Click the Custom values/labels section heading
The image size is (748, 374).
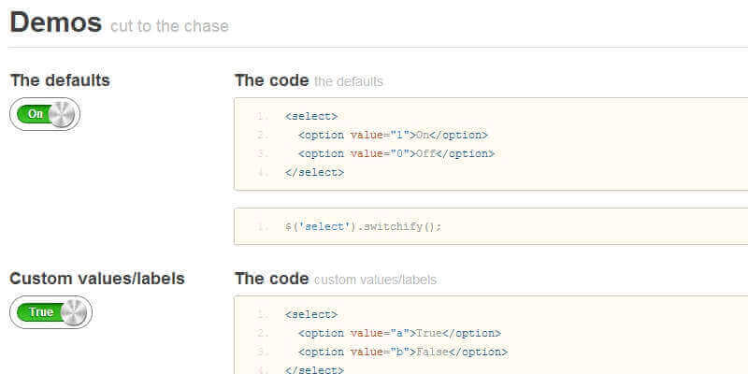point(97,279)
